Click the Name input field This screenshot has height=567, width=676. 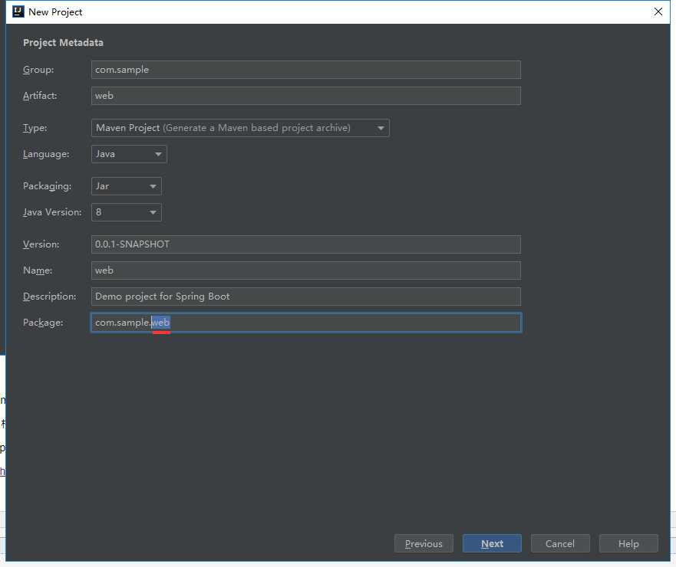coord(305,270)
